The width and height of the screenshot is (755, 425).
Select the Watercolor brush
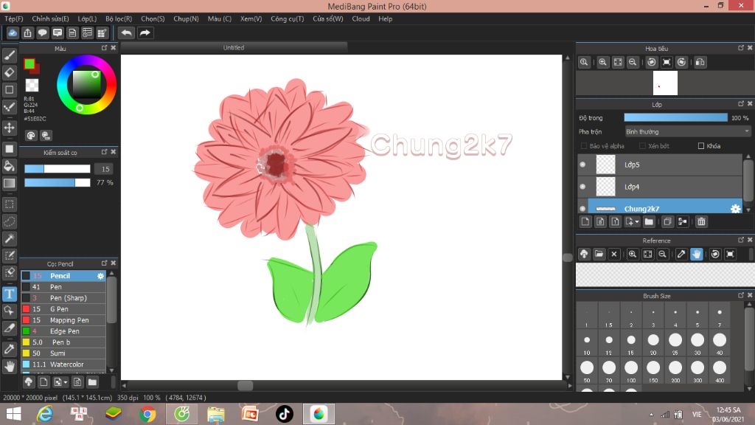[x=63, y=364]
